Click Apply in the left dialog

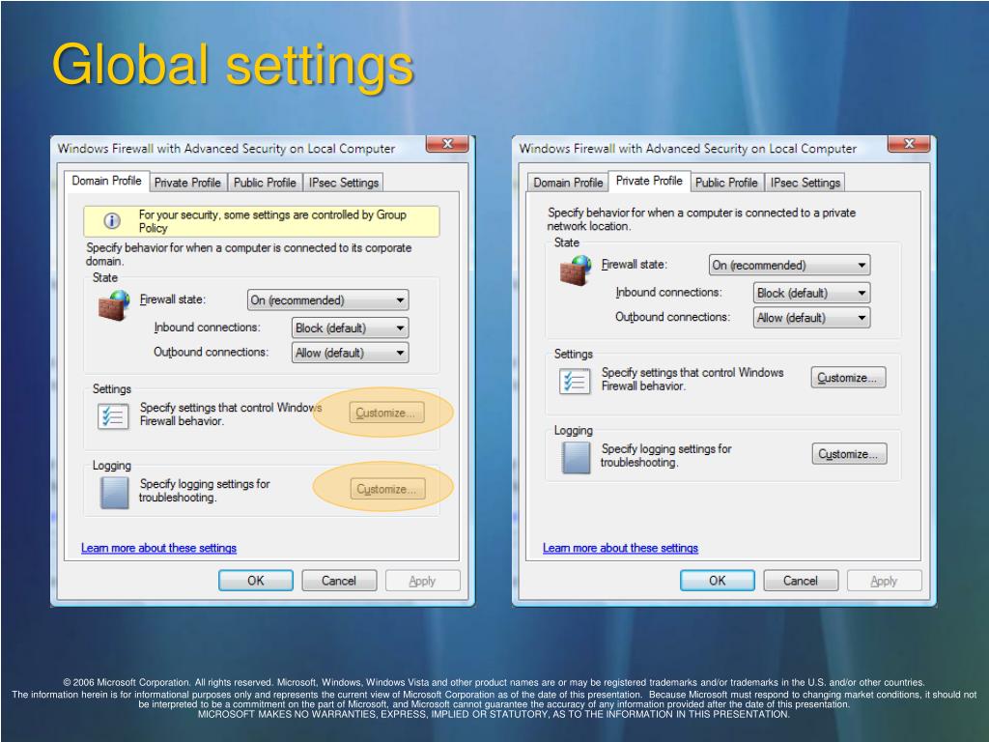click(423, 581)
